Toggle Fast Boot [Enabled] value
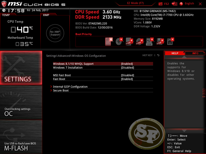 [127, 79]
